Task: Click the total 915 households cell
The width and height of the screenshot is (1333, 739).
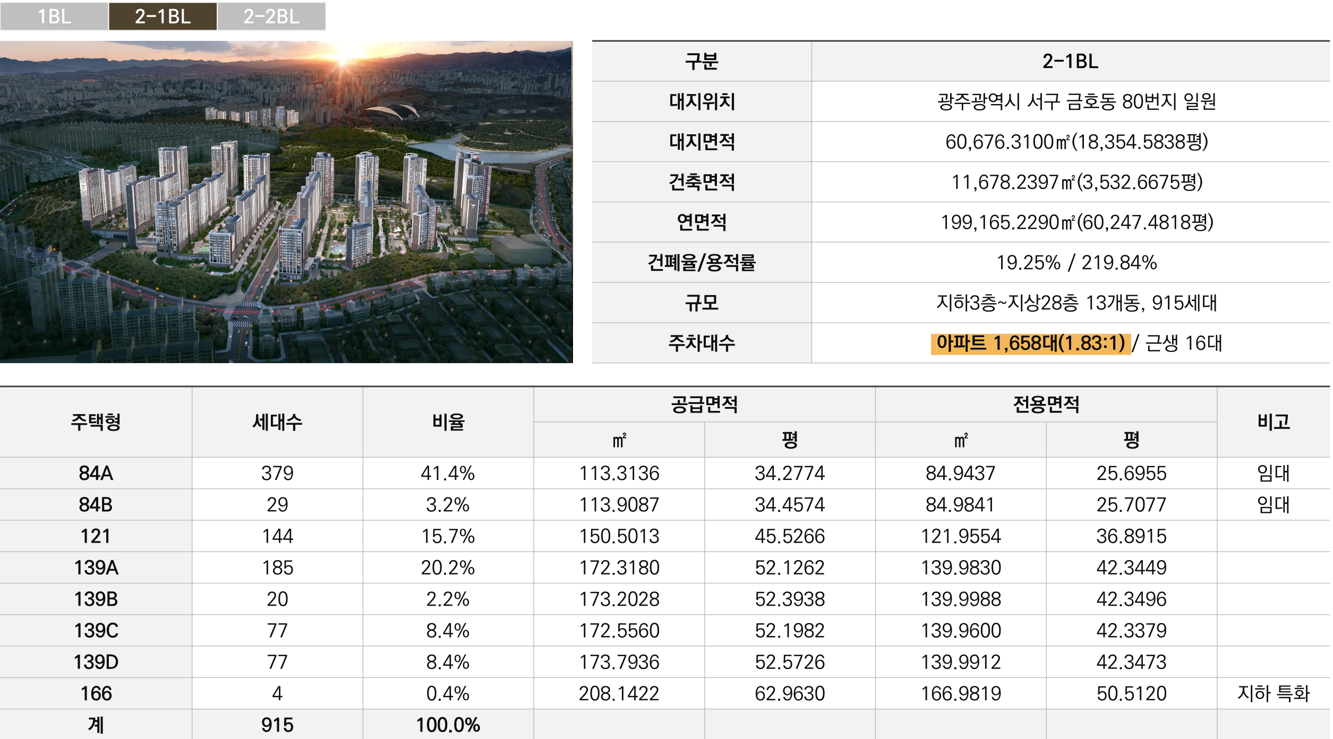Action: pyautogui.click(x=277, y=725)
